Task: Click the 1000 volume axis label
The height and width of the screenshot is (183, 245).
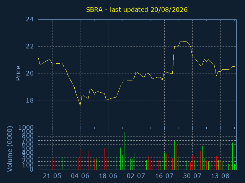Action: (26, 128)
